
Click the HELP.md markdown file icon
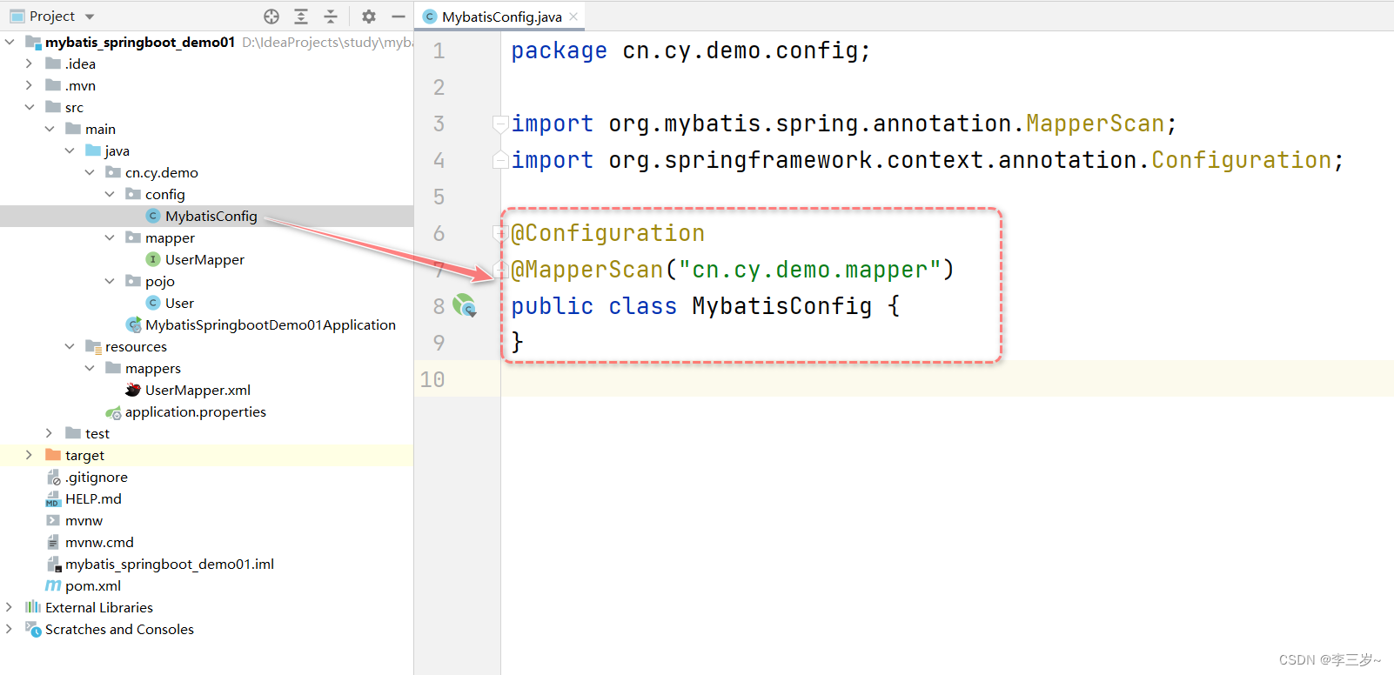point(53,499)
